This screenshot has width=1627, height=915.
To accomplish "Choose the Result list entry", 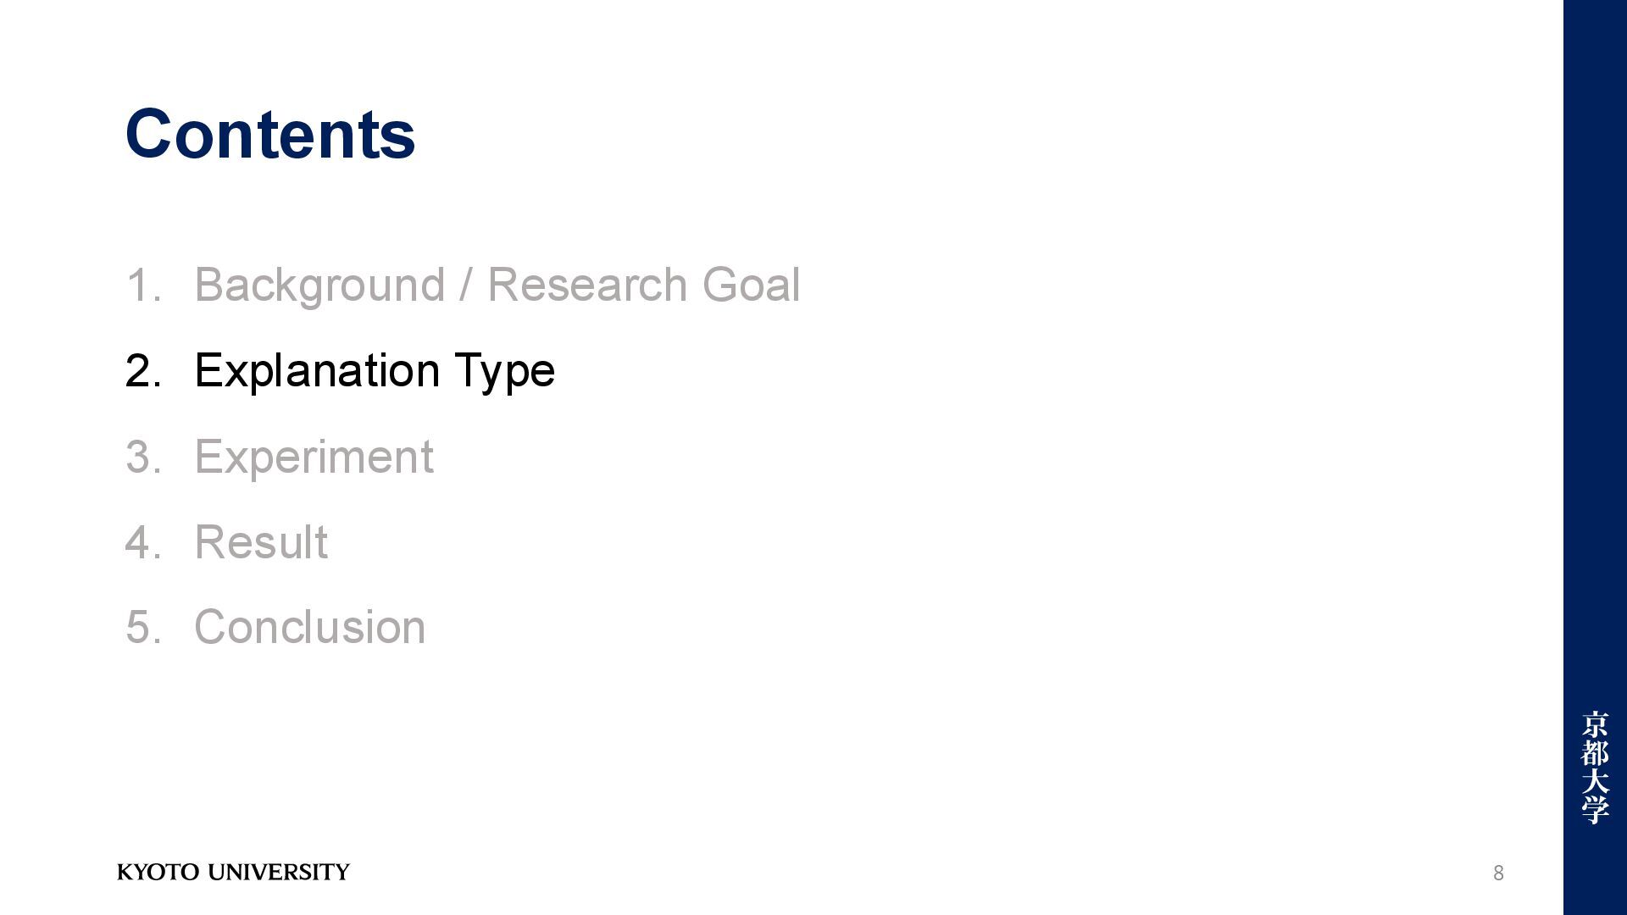I will 261,542.
